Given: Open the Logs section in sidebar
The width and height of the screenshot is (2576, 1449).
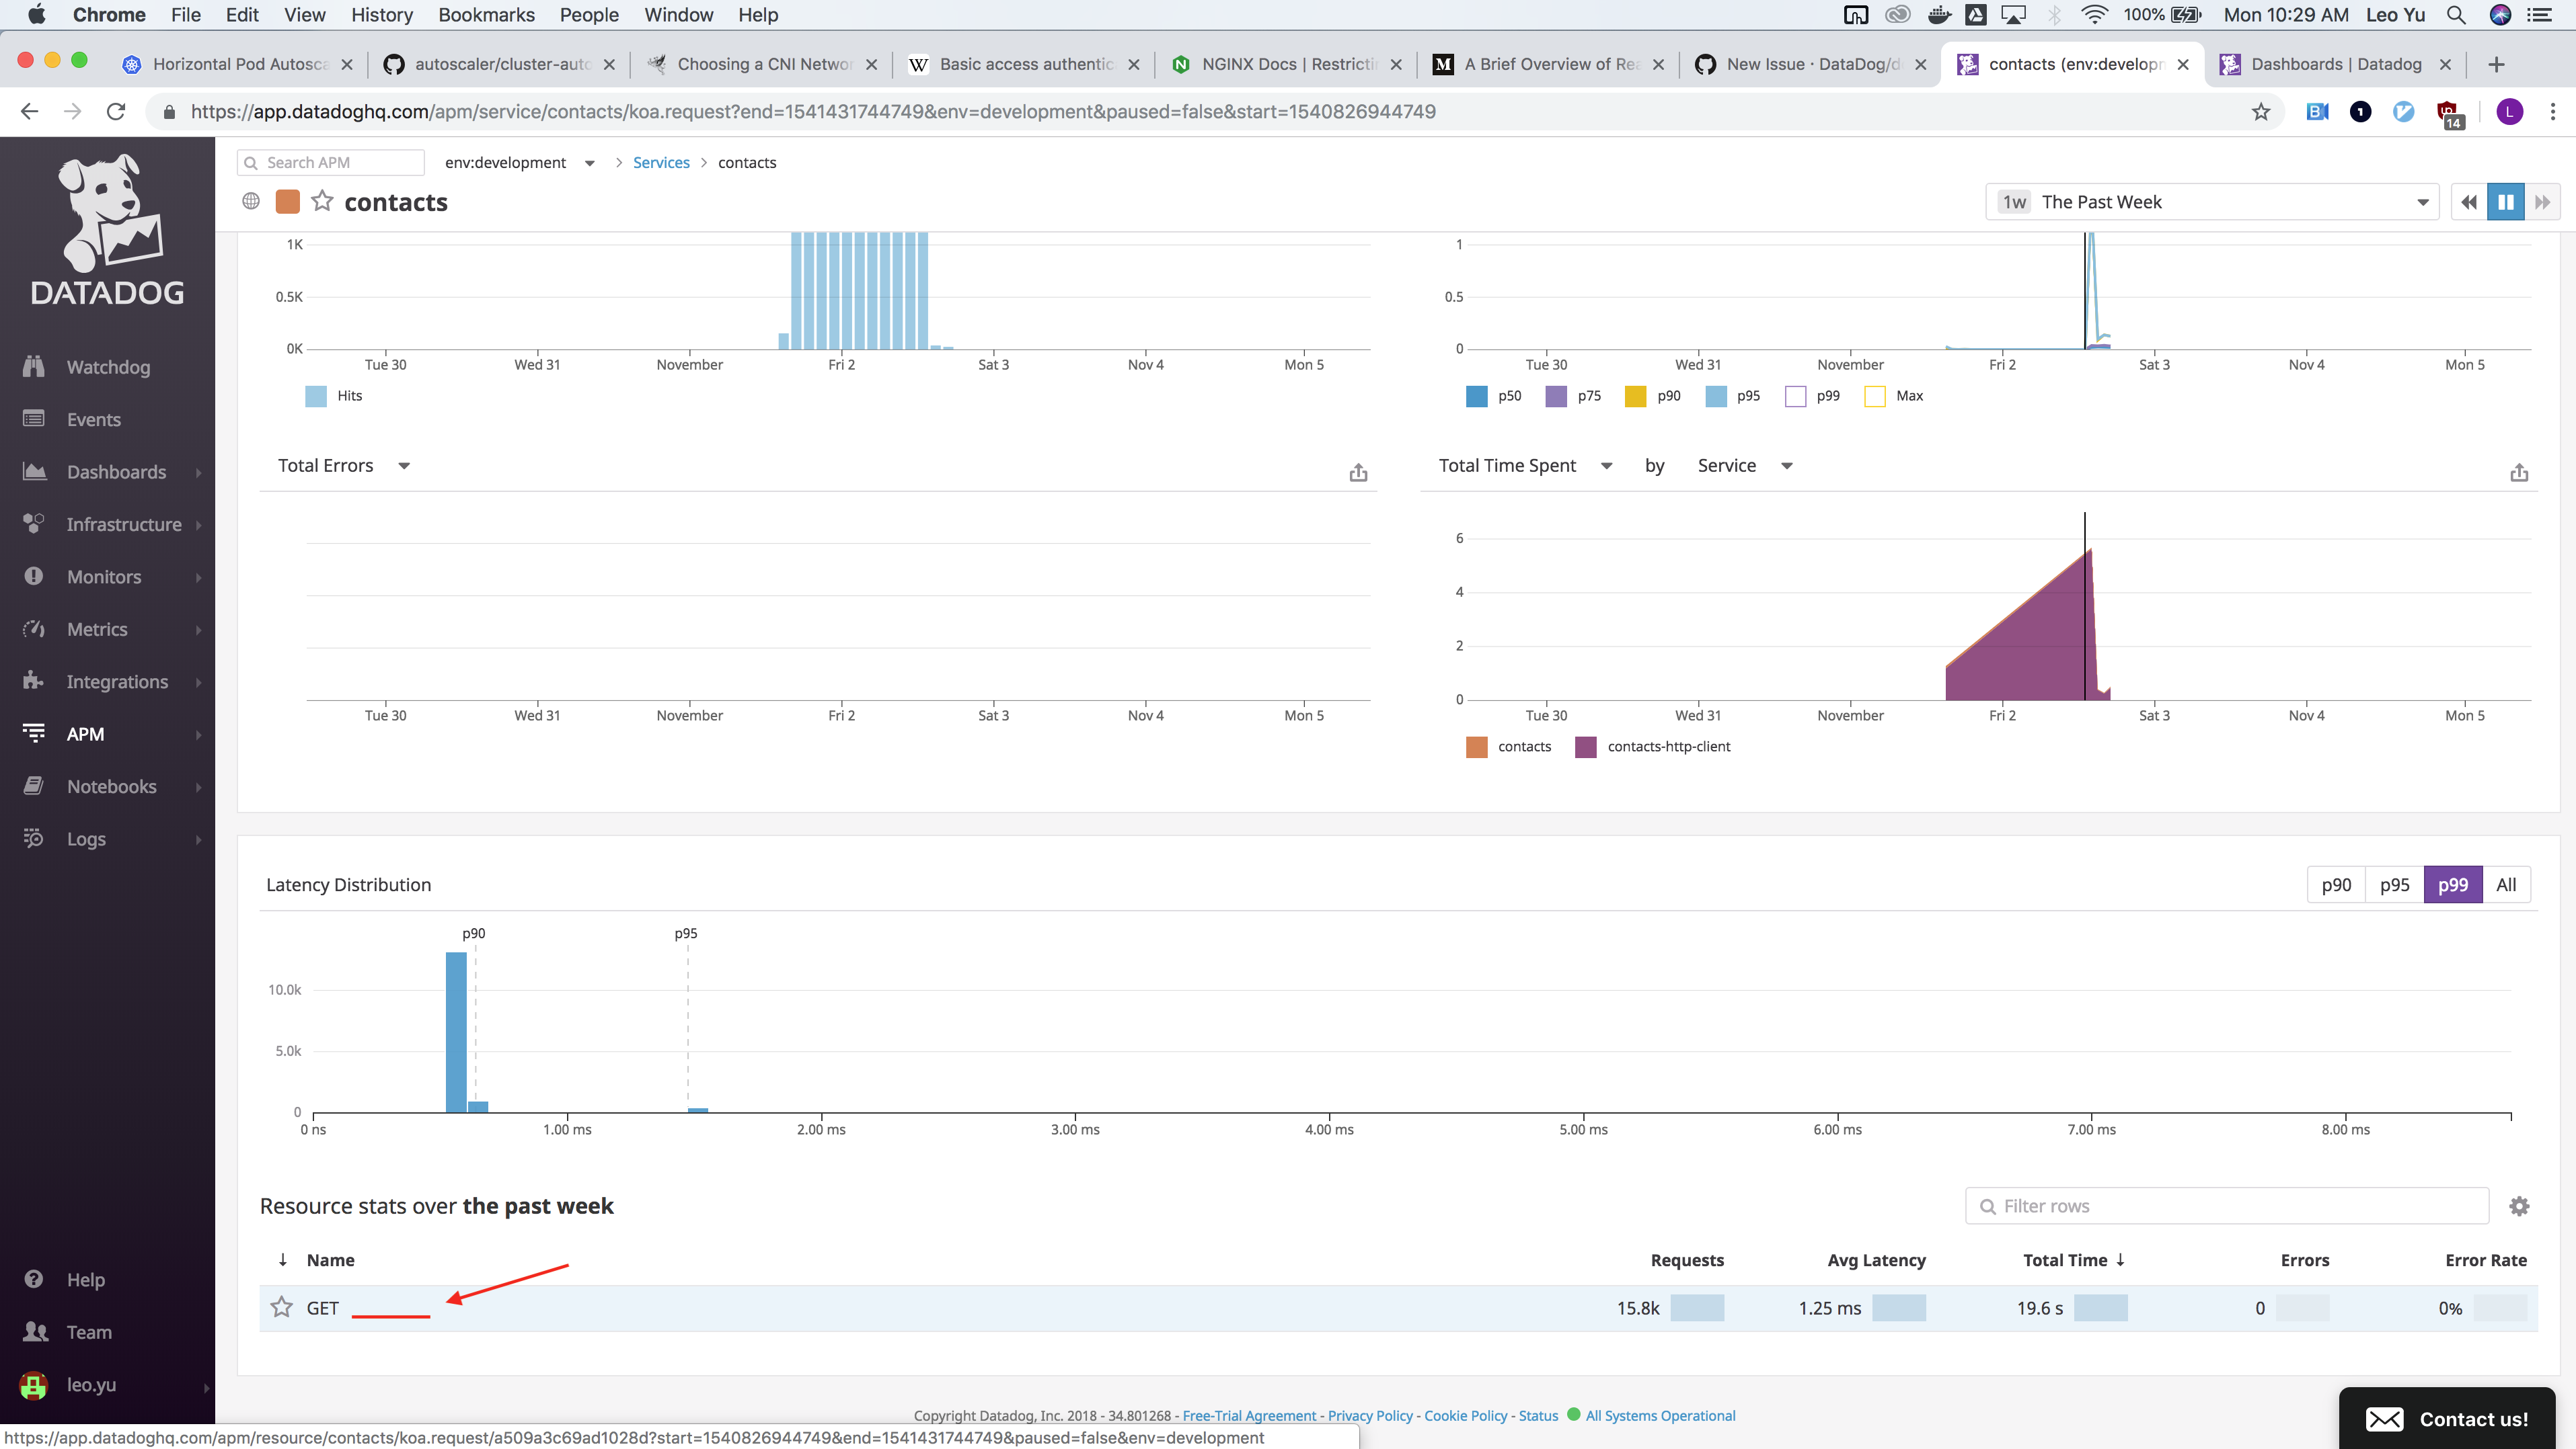Looking at the screenshot, I should (x=86, y=839).
